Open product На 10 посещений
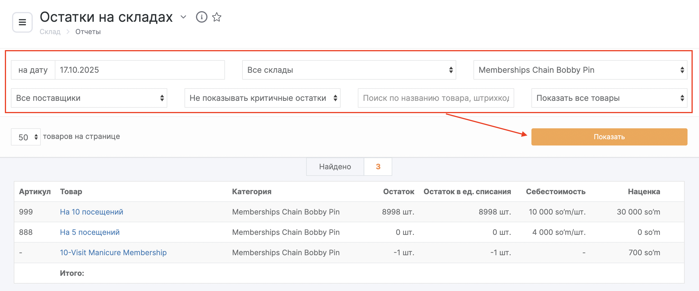This screenshot has height=291, width=699. pos(92,212)
